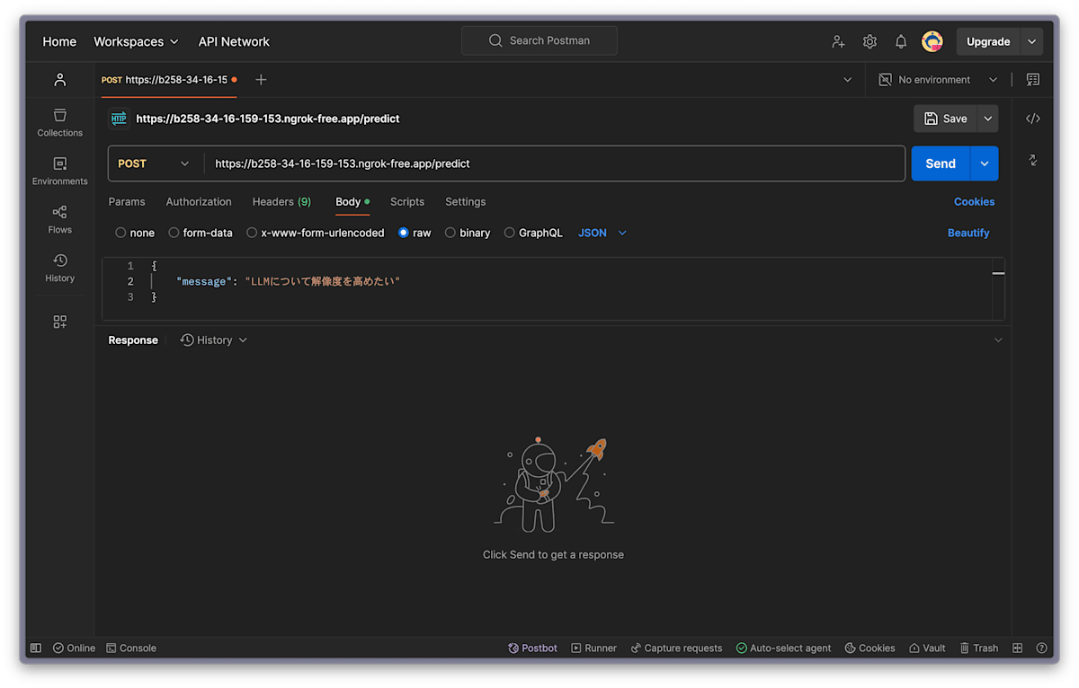Open the notifications bell

tap(900, 41)
